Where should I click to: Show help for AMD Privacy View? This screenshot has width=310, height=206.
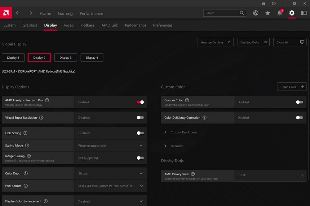193,174
